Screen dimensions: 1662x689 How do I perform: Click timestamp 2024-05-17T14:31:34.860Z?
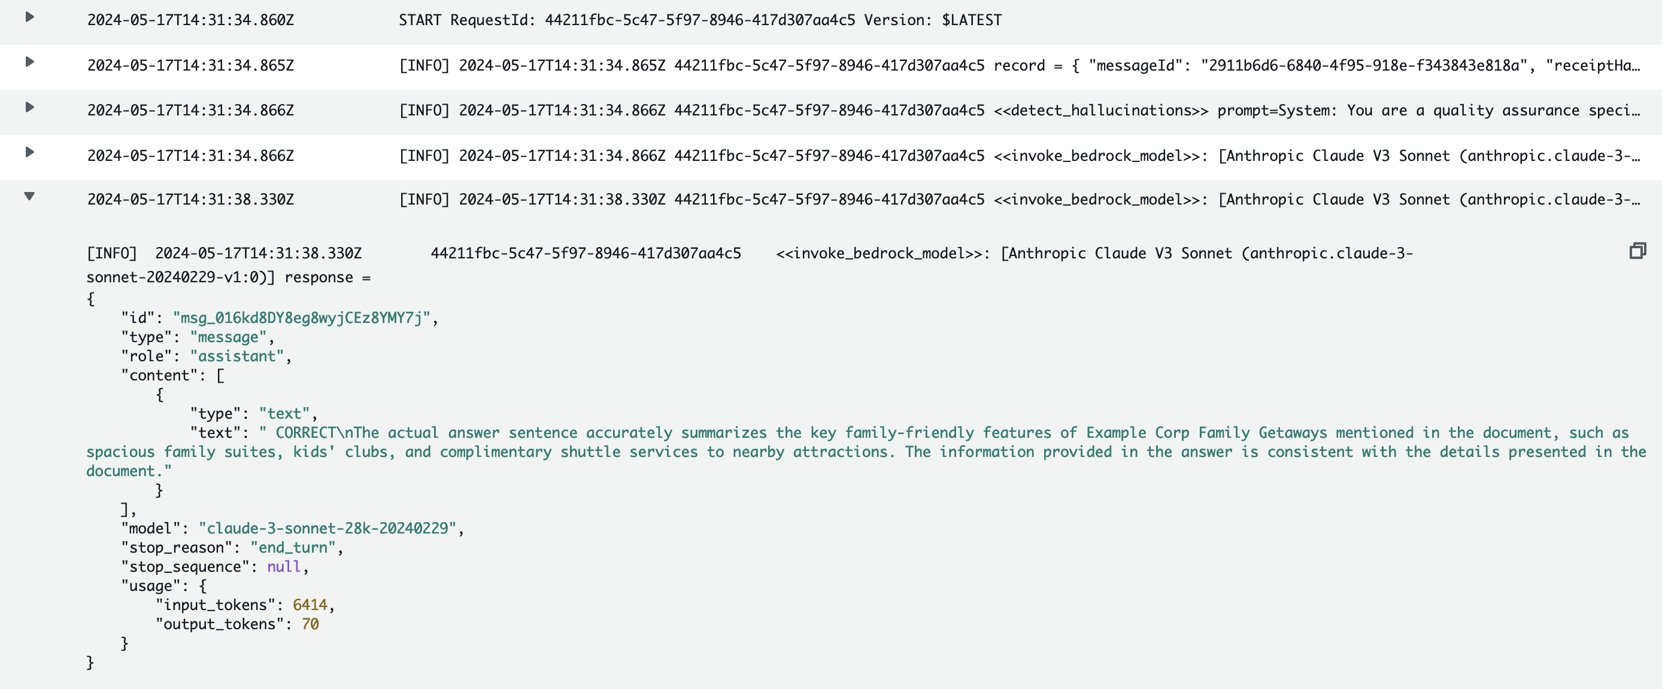point(190,20)
